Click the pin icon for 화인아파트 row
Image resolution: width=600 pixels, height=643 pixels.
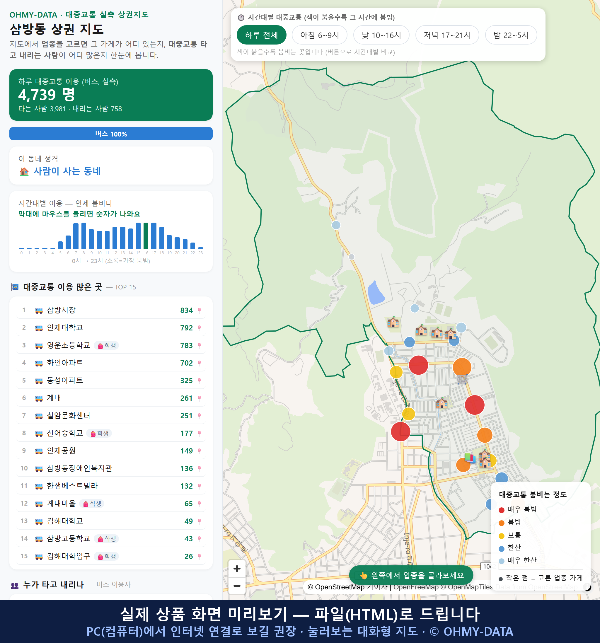[x=199, y=363]
